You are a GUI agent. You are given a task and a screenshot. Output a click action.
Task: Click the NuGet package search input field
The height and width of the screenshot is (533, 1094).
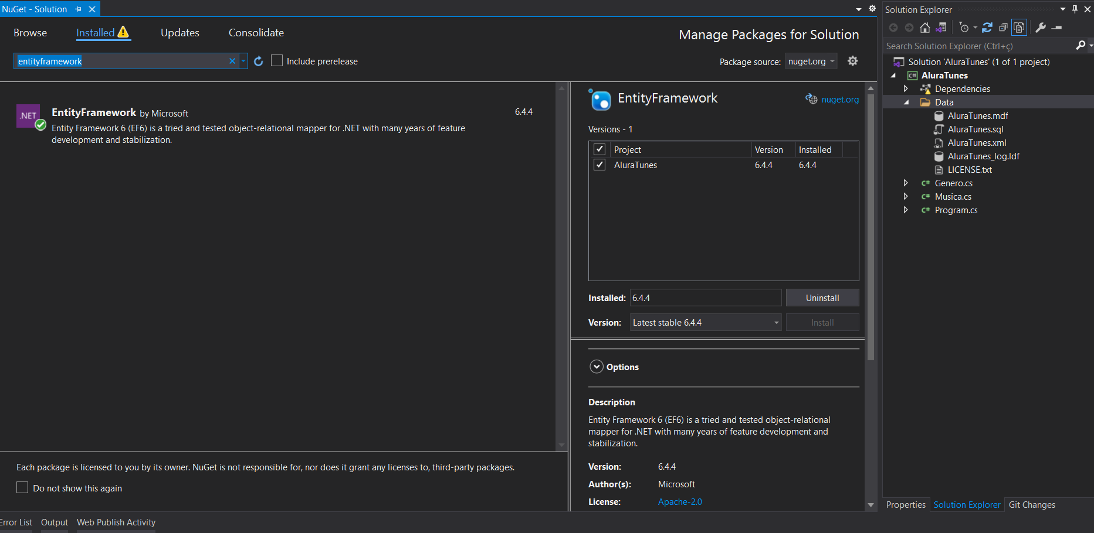[x=122, y=61]
